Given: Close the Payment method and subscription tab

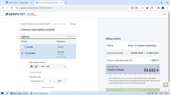Looking at the screenshot, I should tap(61, 3).
